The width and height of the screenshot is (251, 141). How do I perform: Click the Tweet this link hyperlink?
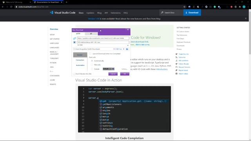pyautogui.click(x=184, y=54)
